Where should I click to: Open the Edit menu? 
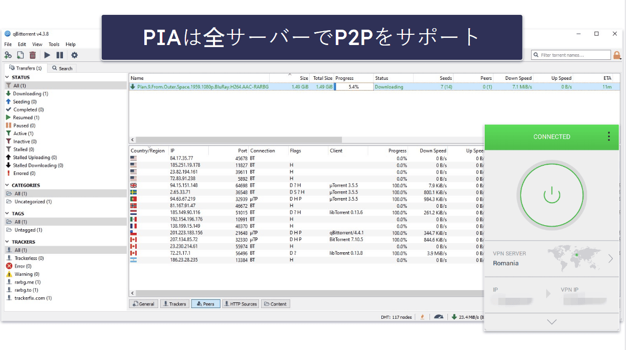(x=22, y=45)
